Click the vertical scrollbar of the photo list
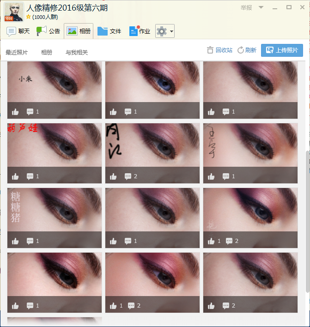Viewport: 310px width, 327px height. (308, 221)
